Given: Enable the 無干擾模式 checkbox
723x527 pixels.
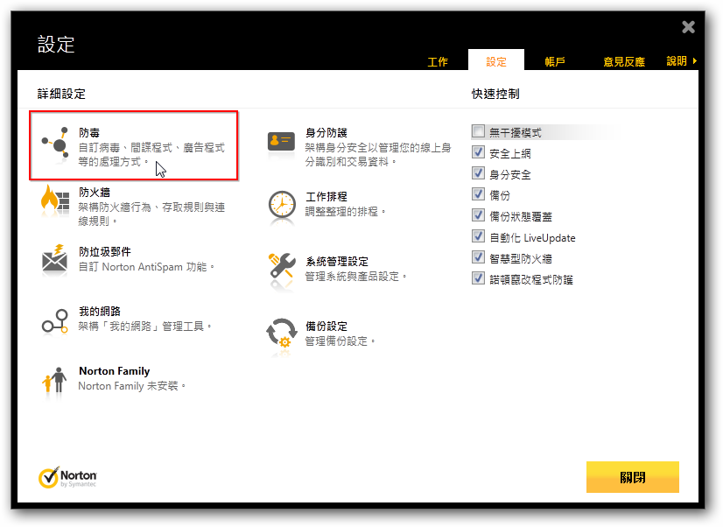Looking at the screenshot, I should tap(478, 132).
